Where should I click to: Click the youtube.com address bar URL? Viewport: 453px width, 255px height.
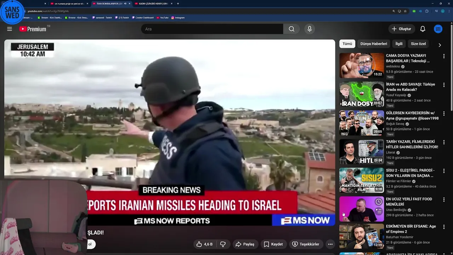click(48, 11)
